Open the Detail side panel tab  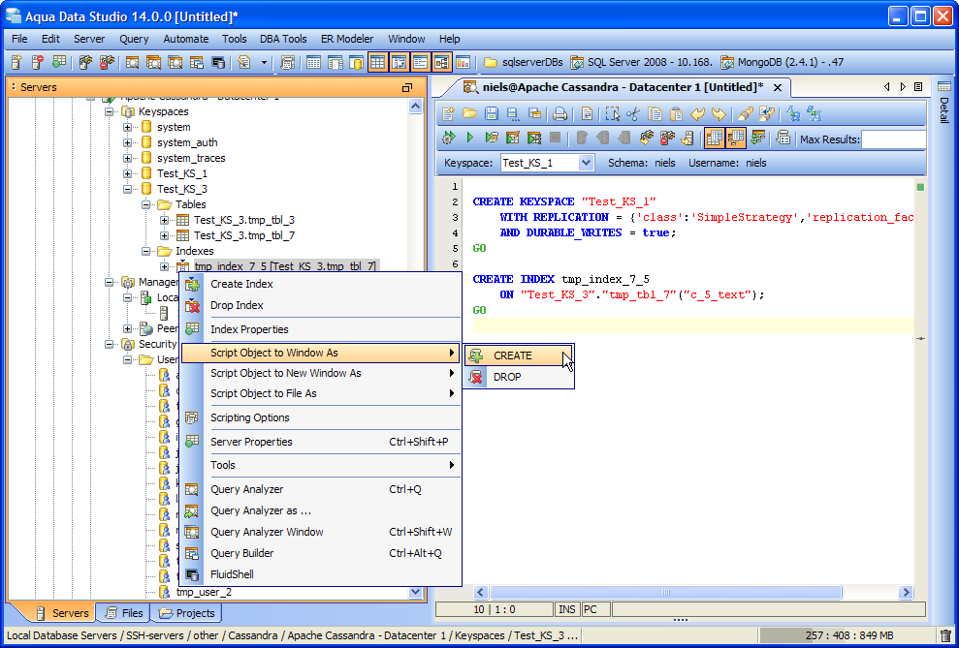pyautogui.click(x=943, y=102)
